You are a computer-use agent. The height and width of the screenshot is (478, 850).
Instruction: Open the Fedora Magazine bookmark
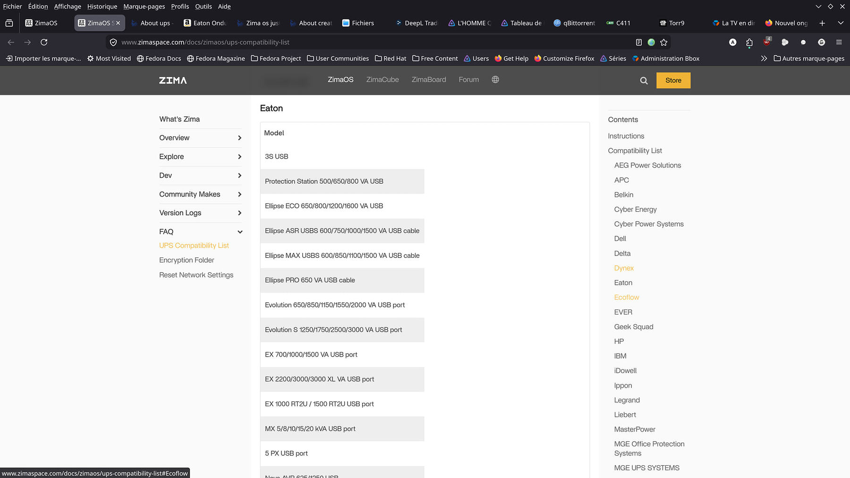click(216, 59)
